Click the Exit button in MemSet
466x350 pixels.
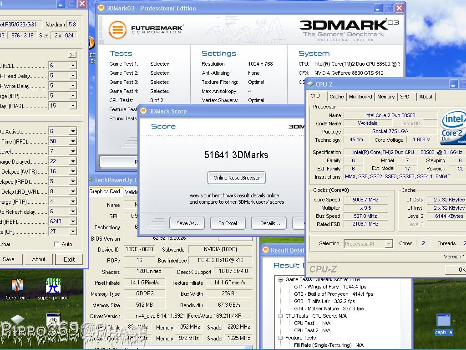(x=69, y=259)
